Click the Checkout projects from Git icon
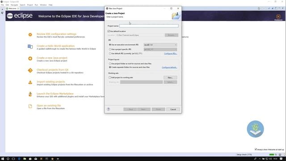Image resolution: width=286 pixels, height=161 pixels. coord(30,70)
